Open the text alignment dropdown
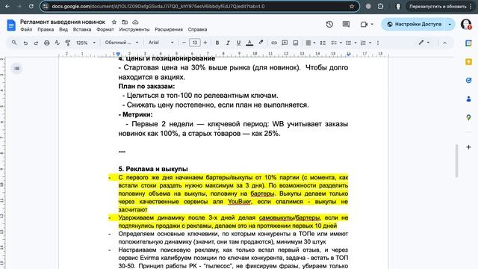This screenshot has width=478, height=269. 311,43
